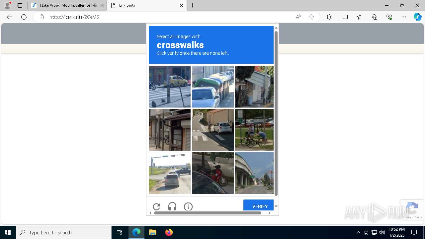Screen dimensions: 425x239
Task: Open network status tray icon
Action: [x=374, y=232]
